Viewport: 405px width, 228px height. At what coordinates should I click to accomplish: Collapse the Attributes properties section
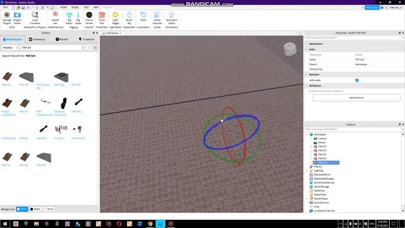point(306,85)
